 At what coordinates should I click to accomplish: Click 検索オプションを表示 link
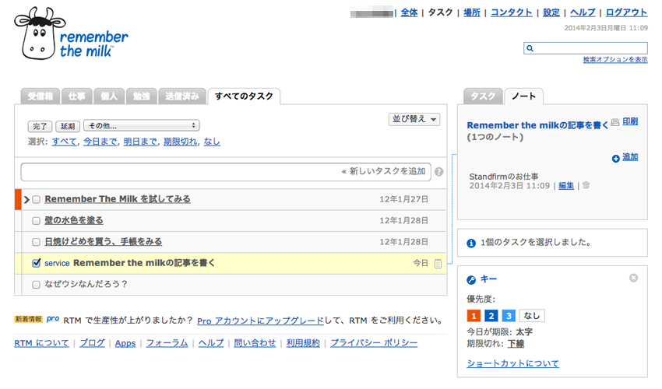(615, 60)
